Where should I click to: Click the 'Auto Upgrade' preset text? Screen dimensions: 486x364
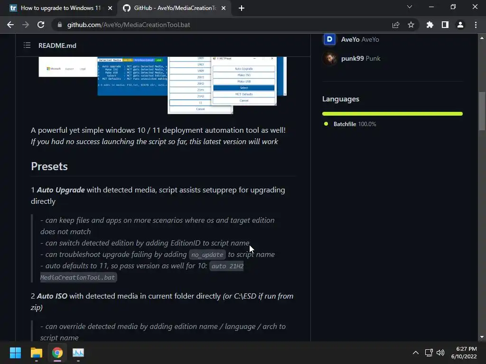(x=61, y=190)
